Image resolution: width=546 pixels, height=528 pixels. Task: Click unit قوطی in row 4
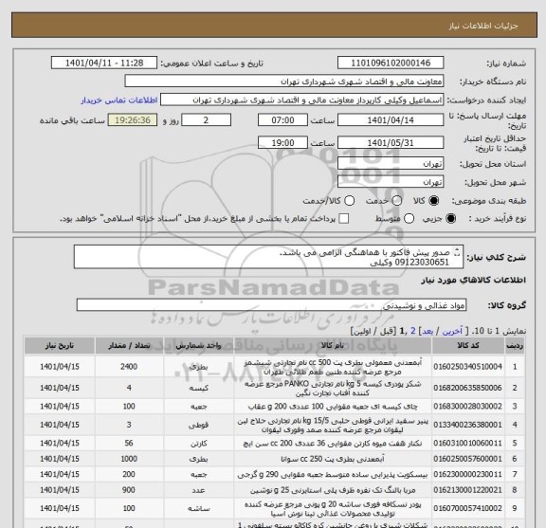tap(198, 425)
